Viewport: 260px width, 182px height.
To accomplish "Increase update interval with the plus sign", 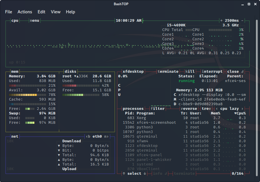I will (221, 21).
